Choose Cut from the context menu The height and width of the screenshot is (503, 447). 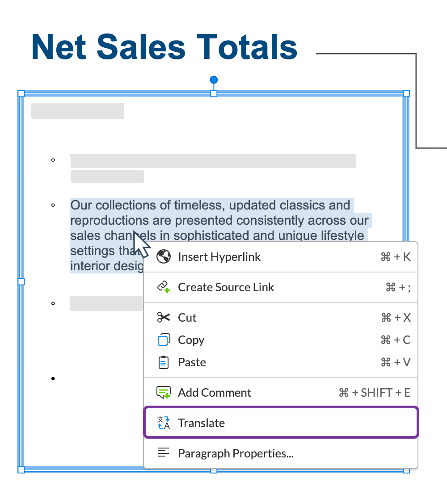click(x=187, y=318)
